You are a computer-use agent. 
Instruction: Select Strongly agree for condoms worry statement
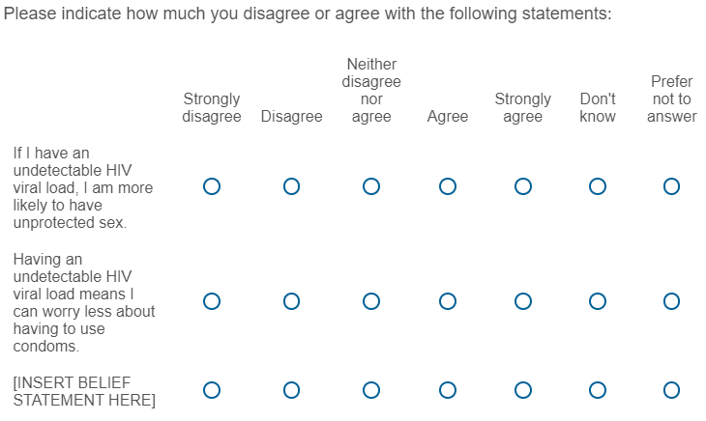click(523, 301)
